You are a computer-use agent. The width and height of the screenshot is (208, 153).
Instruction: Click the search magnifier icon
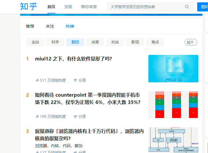click(x=187, y=7)
